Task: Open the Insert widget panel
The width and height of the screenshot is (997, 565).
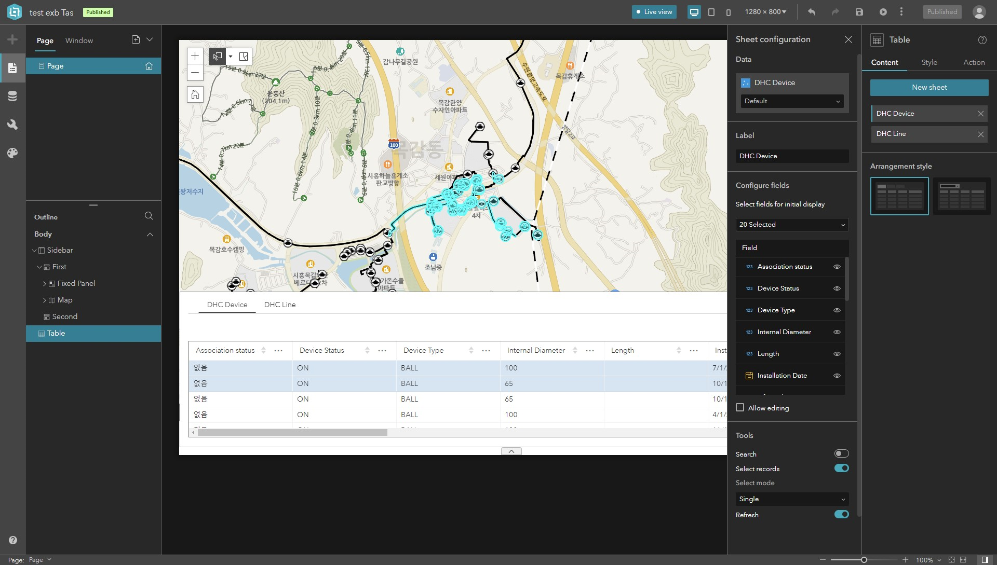Action: [12, 38]
